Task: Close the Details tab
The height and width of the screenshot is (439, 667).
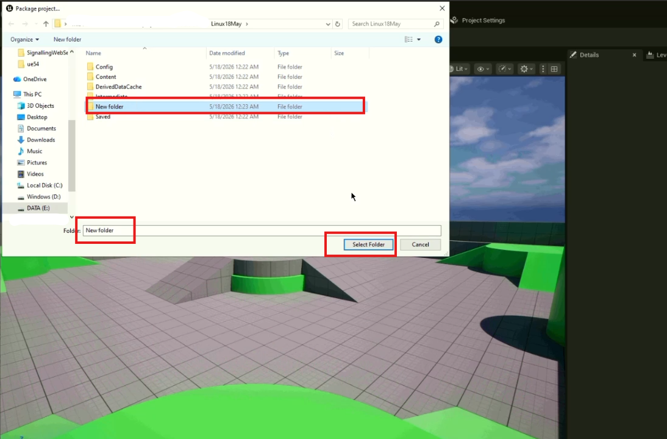Action: (634, 55)
